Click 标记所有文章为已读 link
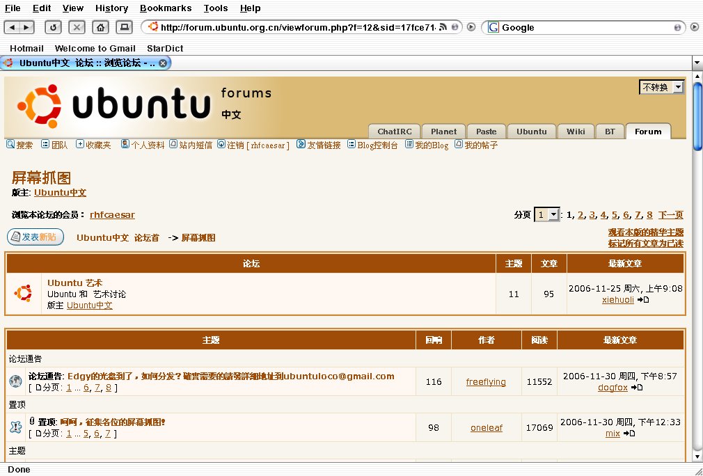The height and width of the screenshot is (476, 703). (x=646, y=244)
